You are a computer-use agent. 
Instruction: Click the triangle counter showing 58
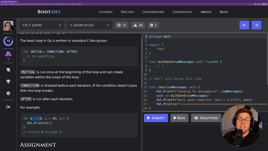138,25
